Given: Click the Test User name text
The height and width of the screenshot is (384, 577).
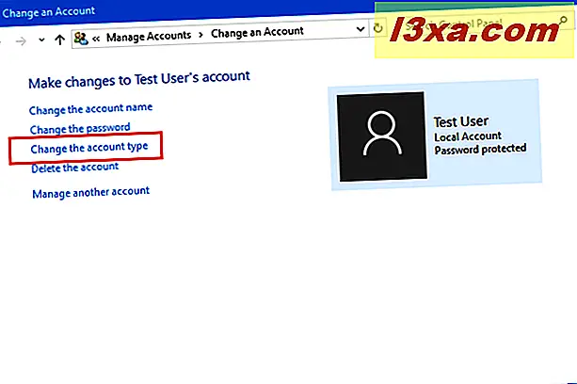Looking at the screenshot, I should tap(461, 121).
